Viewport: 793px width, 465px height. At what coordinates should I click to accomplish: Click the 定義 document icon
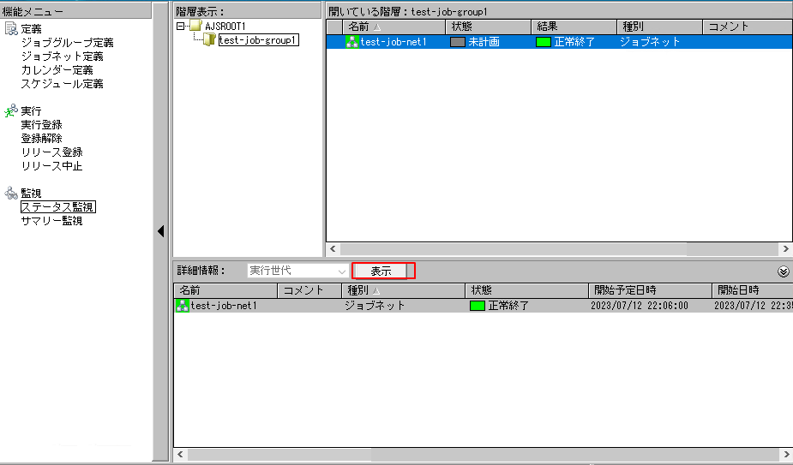pyautogui.click(x=11, y=29)
